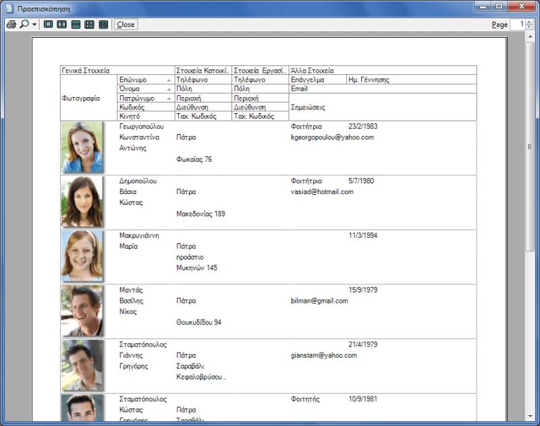This screenshot has width=540, height=426.
Task: Decrease page number with down arrow
Action: tap(528, 27)
